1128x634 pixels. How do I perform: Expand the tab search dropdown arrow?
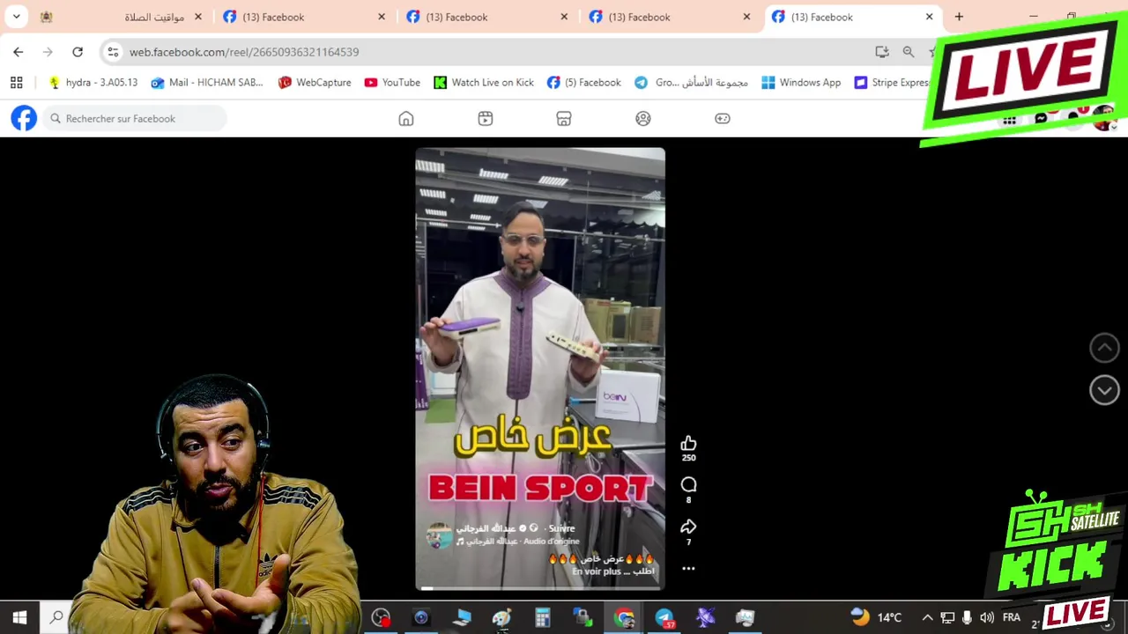click(17, 17)
